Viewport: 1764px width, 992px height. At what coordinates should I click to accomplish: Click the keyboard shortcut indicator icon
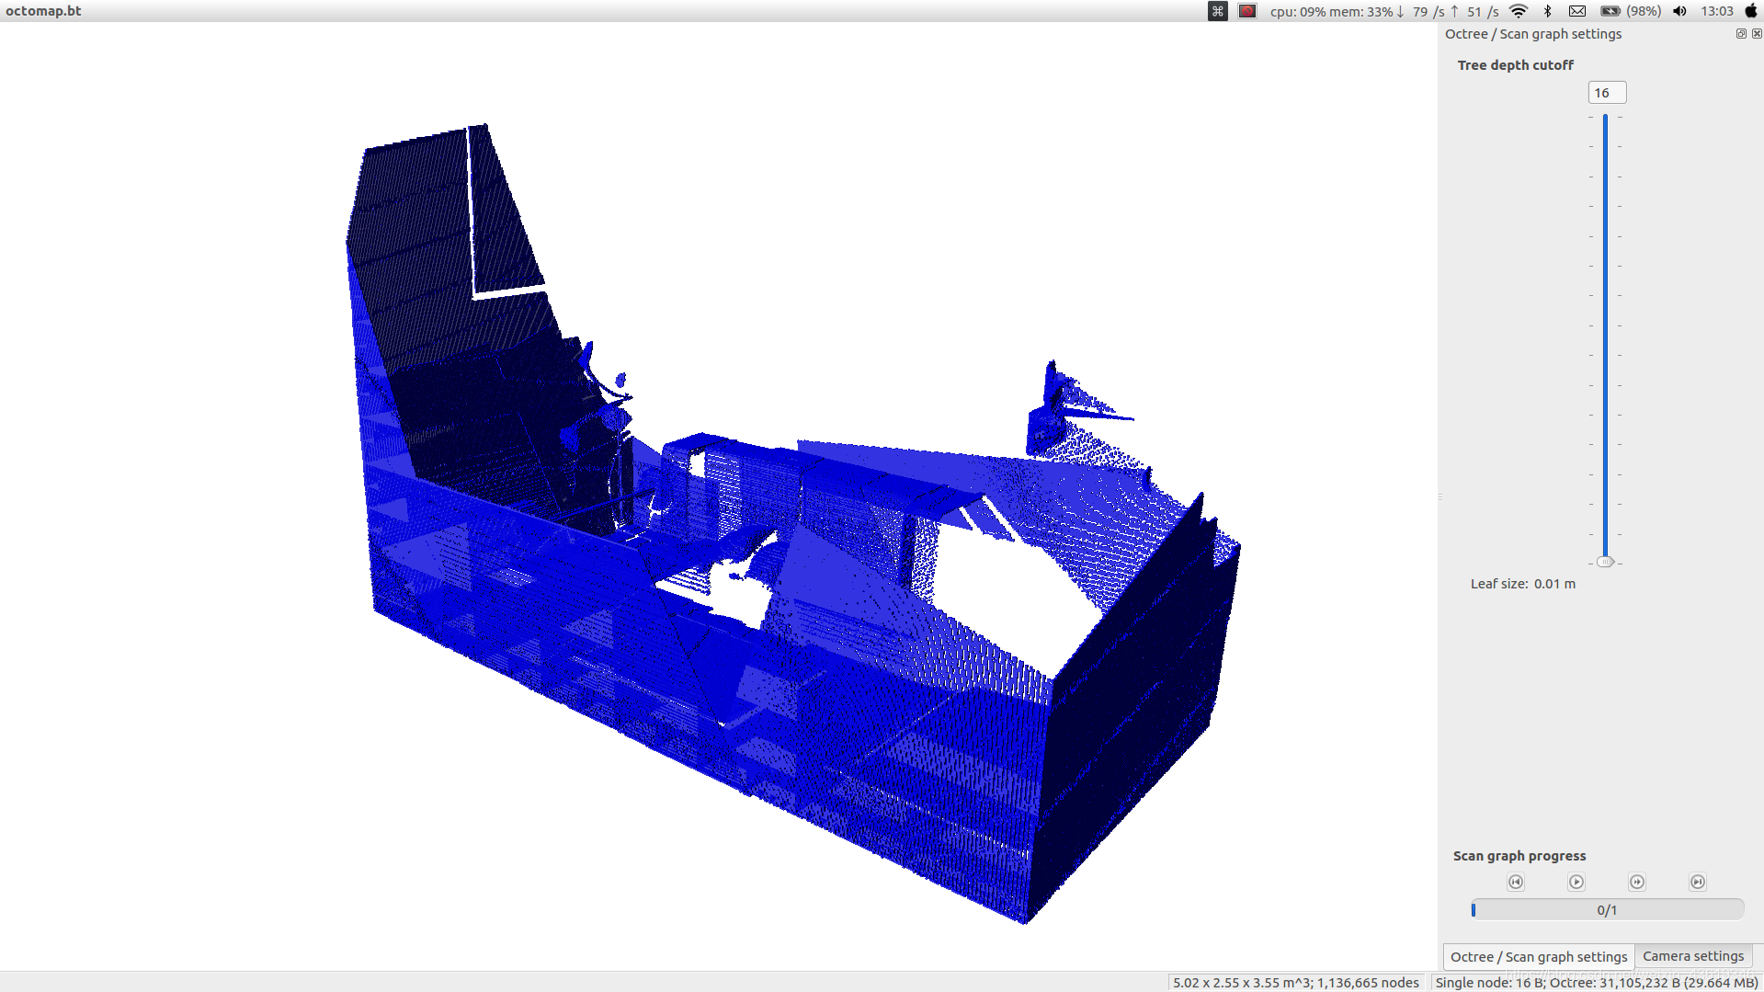pyautogui.click(x=1218, y=11)
